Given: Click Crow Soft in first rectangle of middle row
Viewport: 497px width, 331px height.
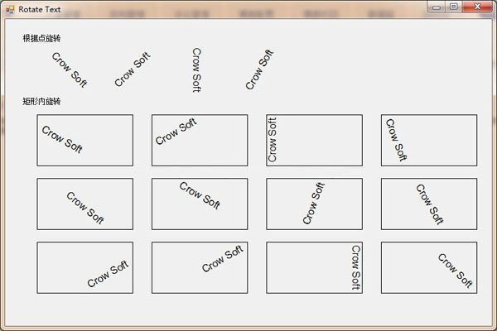Looking at the screenshot, I should click(85, 208).
